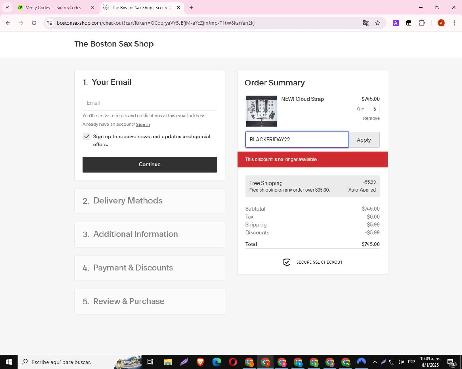Click the Sign in link
Image resolution: width=462 pixels, height=369 pixels.
click(143, 124)
